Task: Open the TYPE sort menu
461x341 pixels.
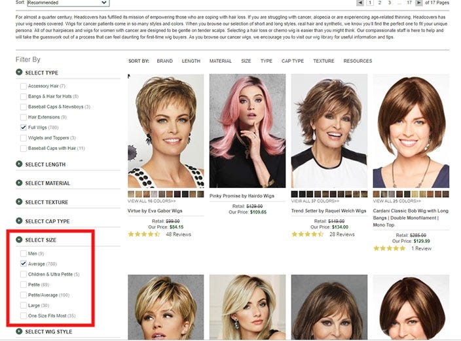Action: coord(267,61)
